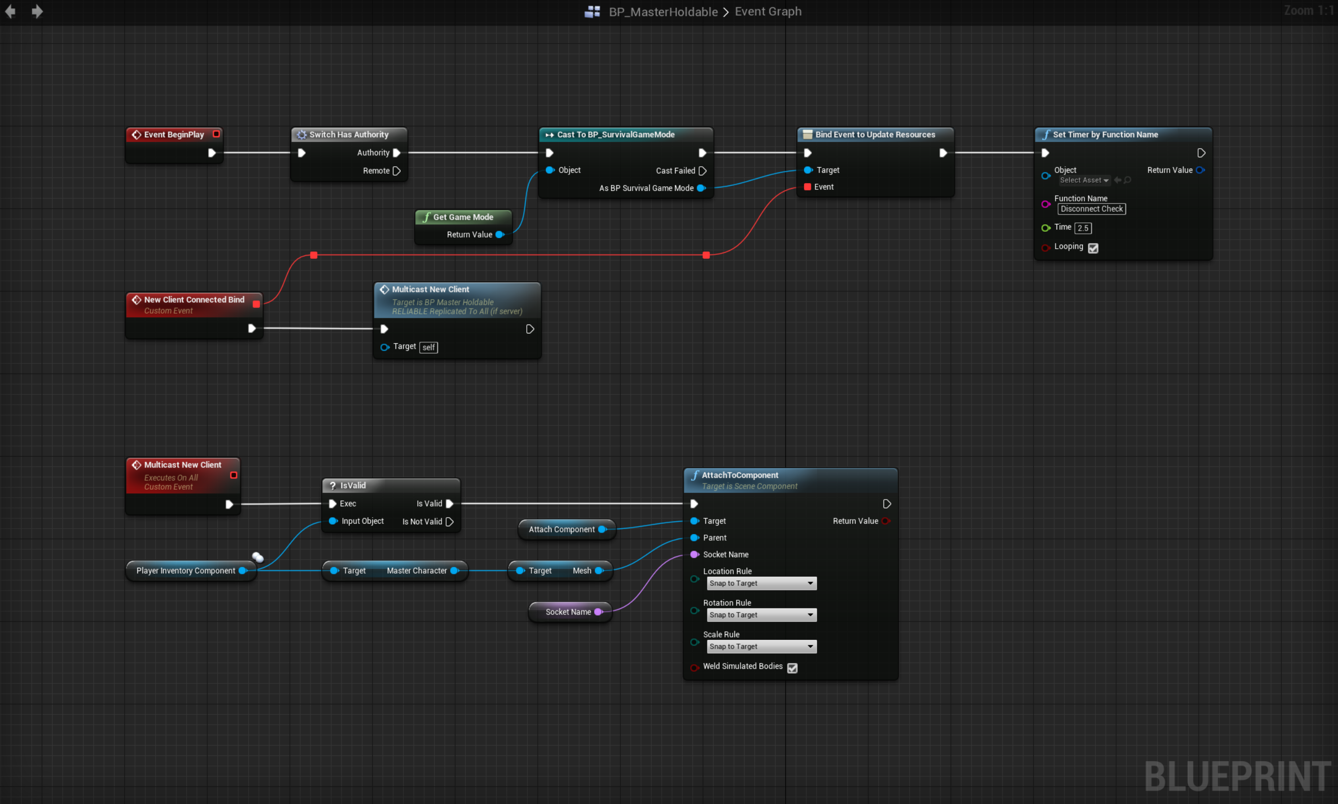Open the Select Asset dropdown
This screenshot has width=1338, height=804.
tap(1084, 180)
